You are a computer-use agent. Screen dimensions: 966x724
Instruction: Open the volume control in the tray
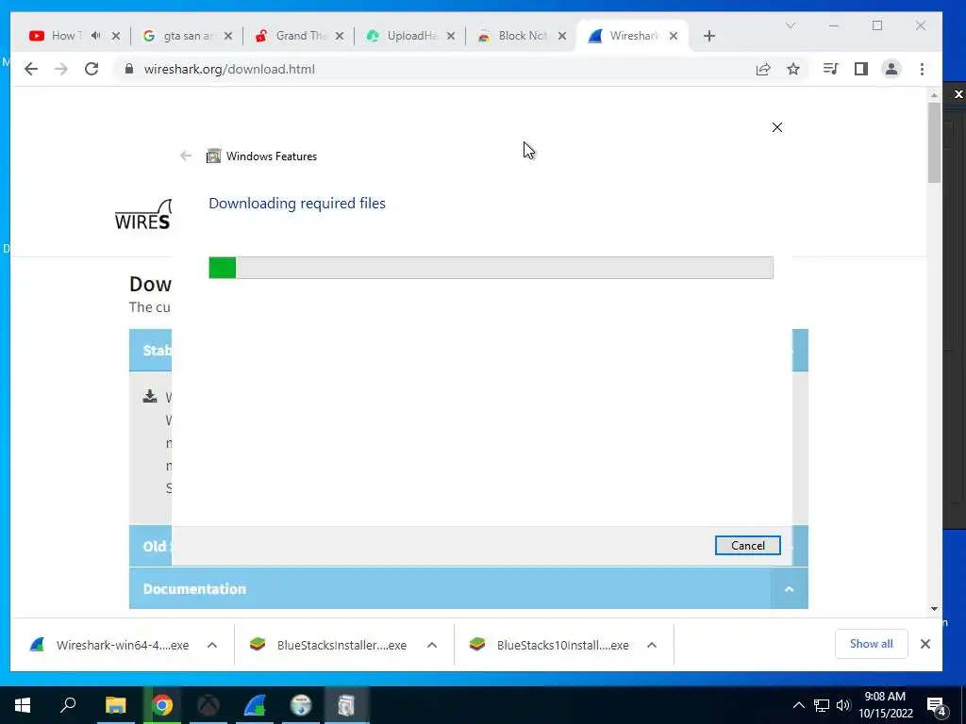pyautogui.click(x=843, y=705)
